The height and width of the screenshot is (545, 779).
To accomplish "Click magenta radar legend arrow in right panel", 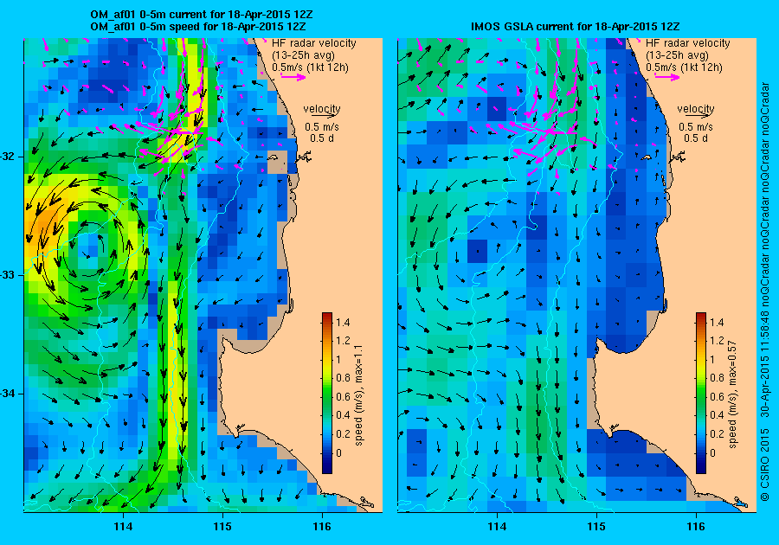I will pos(667,77).
